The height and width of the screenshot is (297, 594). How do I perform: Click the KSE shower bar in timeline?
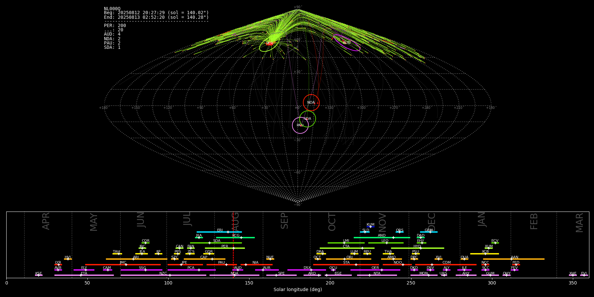(39, 275)
